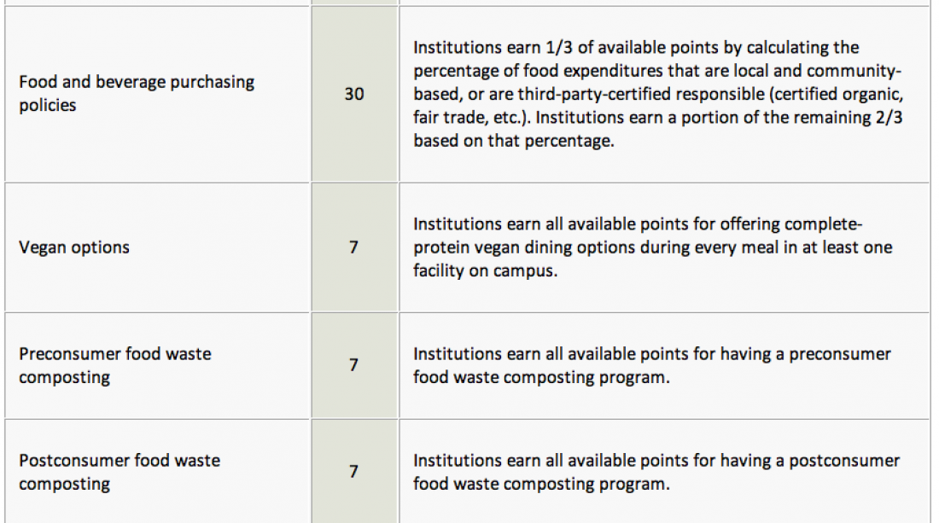Click the 7 points cell for Preconsumer composting

coord(354,365)
